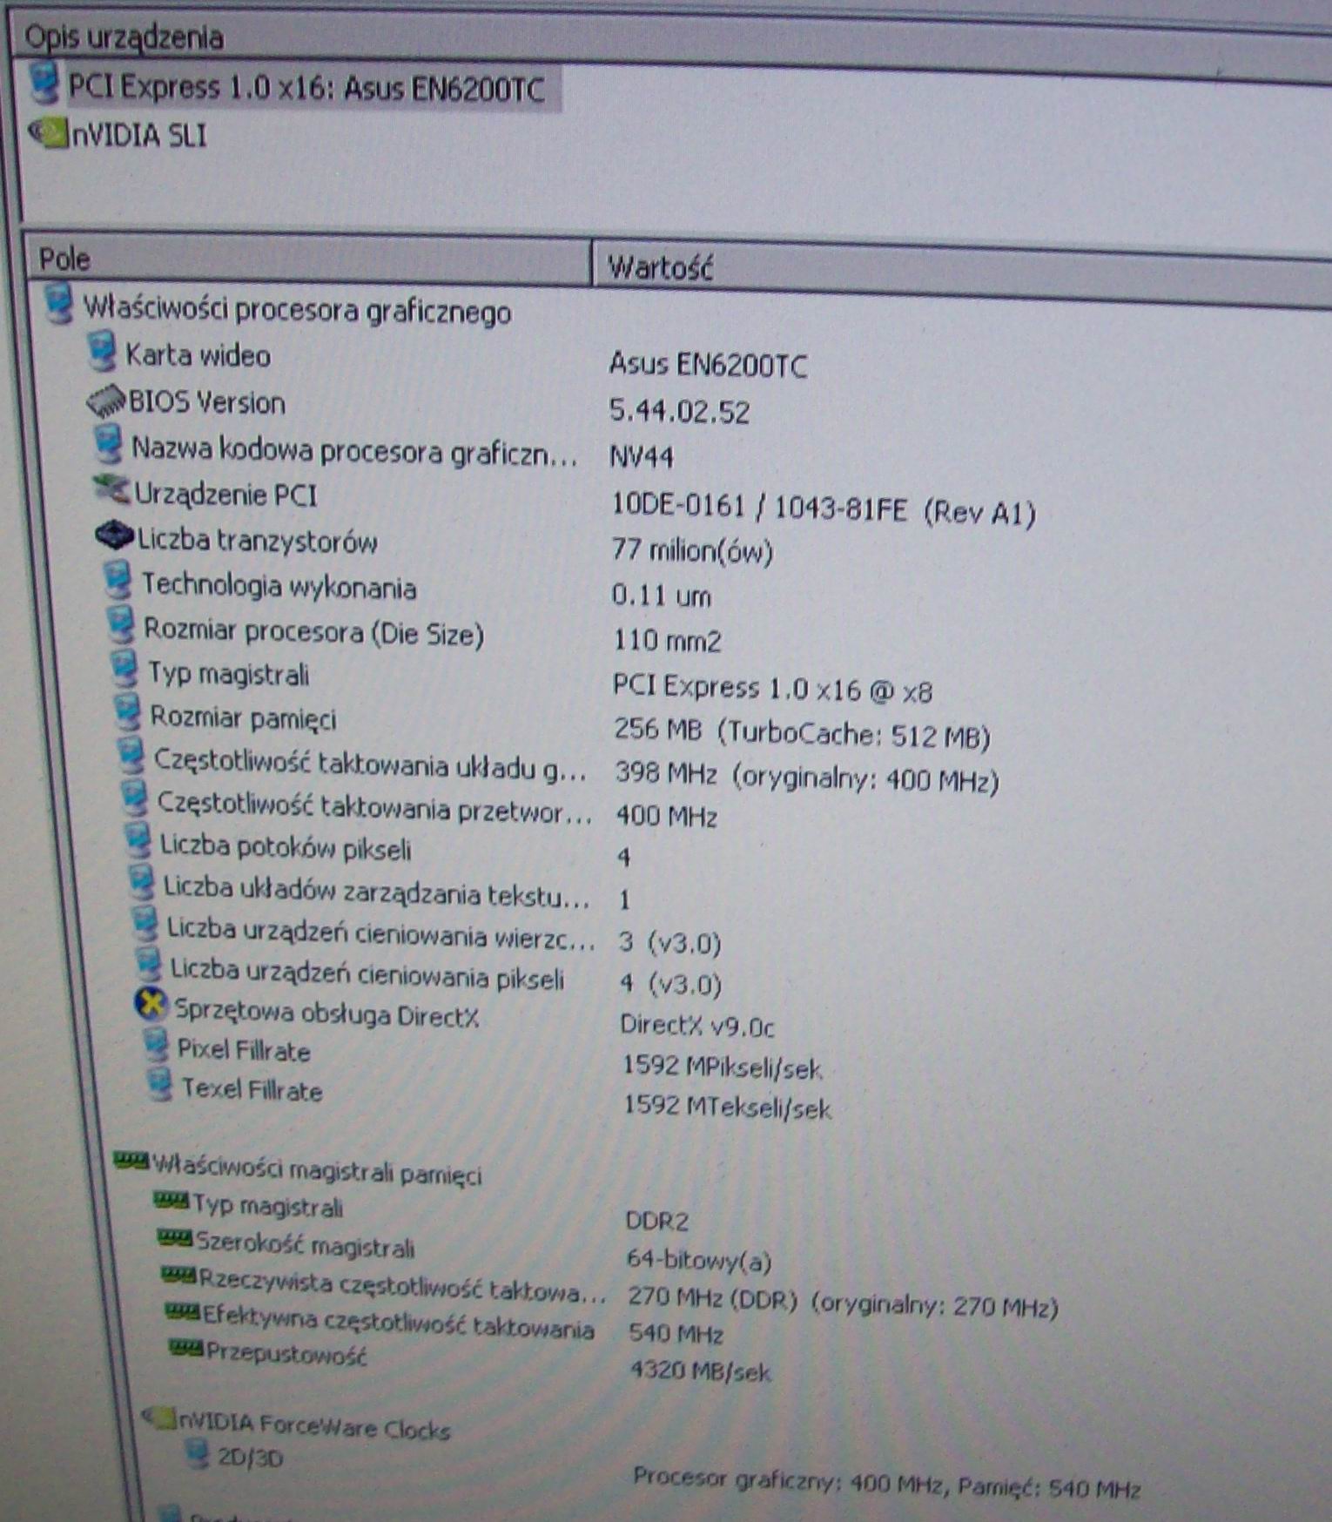This screenshot has height=1522, width=1332.
Task: Click the Urządzenie PCI card icon
Action: [x=112, y=491]
